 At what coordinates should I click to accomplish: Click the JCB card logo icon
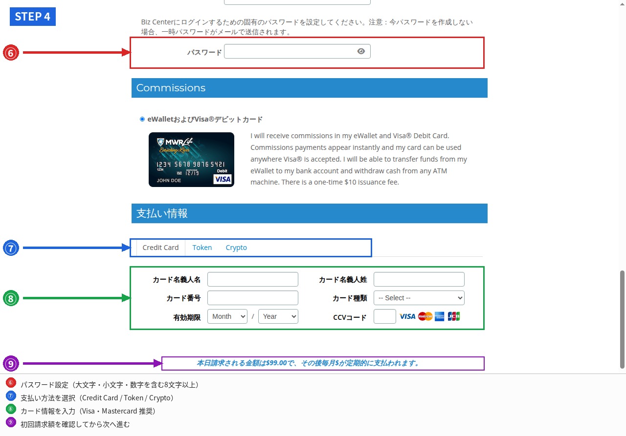pos(454,316)
